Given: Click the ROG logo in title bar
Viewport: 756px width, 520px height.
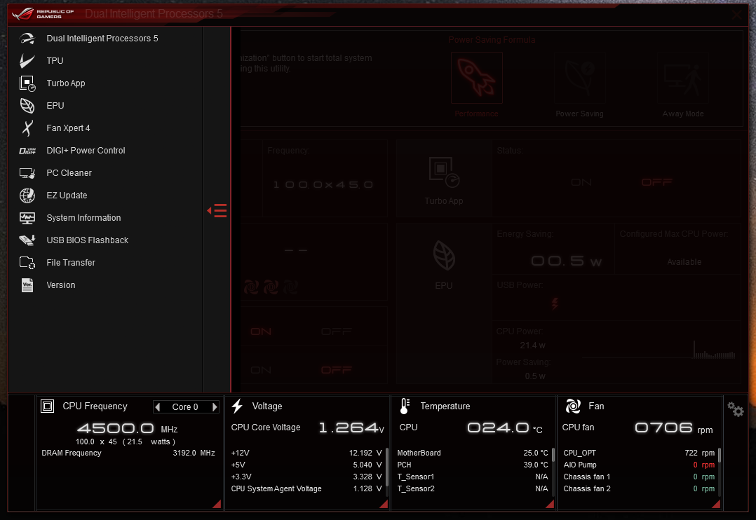Looking at the screenshot, I should 22,14.
